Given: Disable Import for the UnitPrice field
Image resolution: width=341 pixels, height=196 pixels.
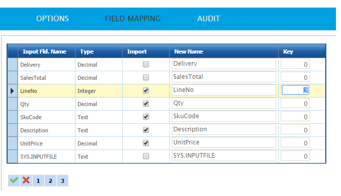Looking at the screenshot, I should (x=146, y=143).
